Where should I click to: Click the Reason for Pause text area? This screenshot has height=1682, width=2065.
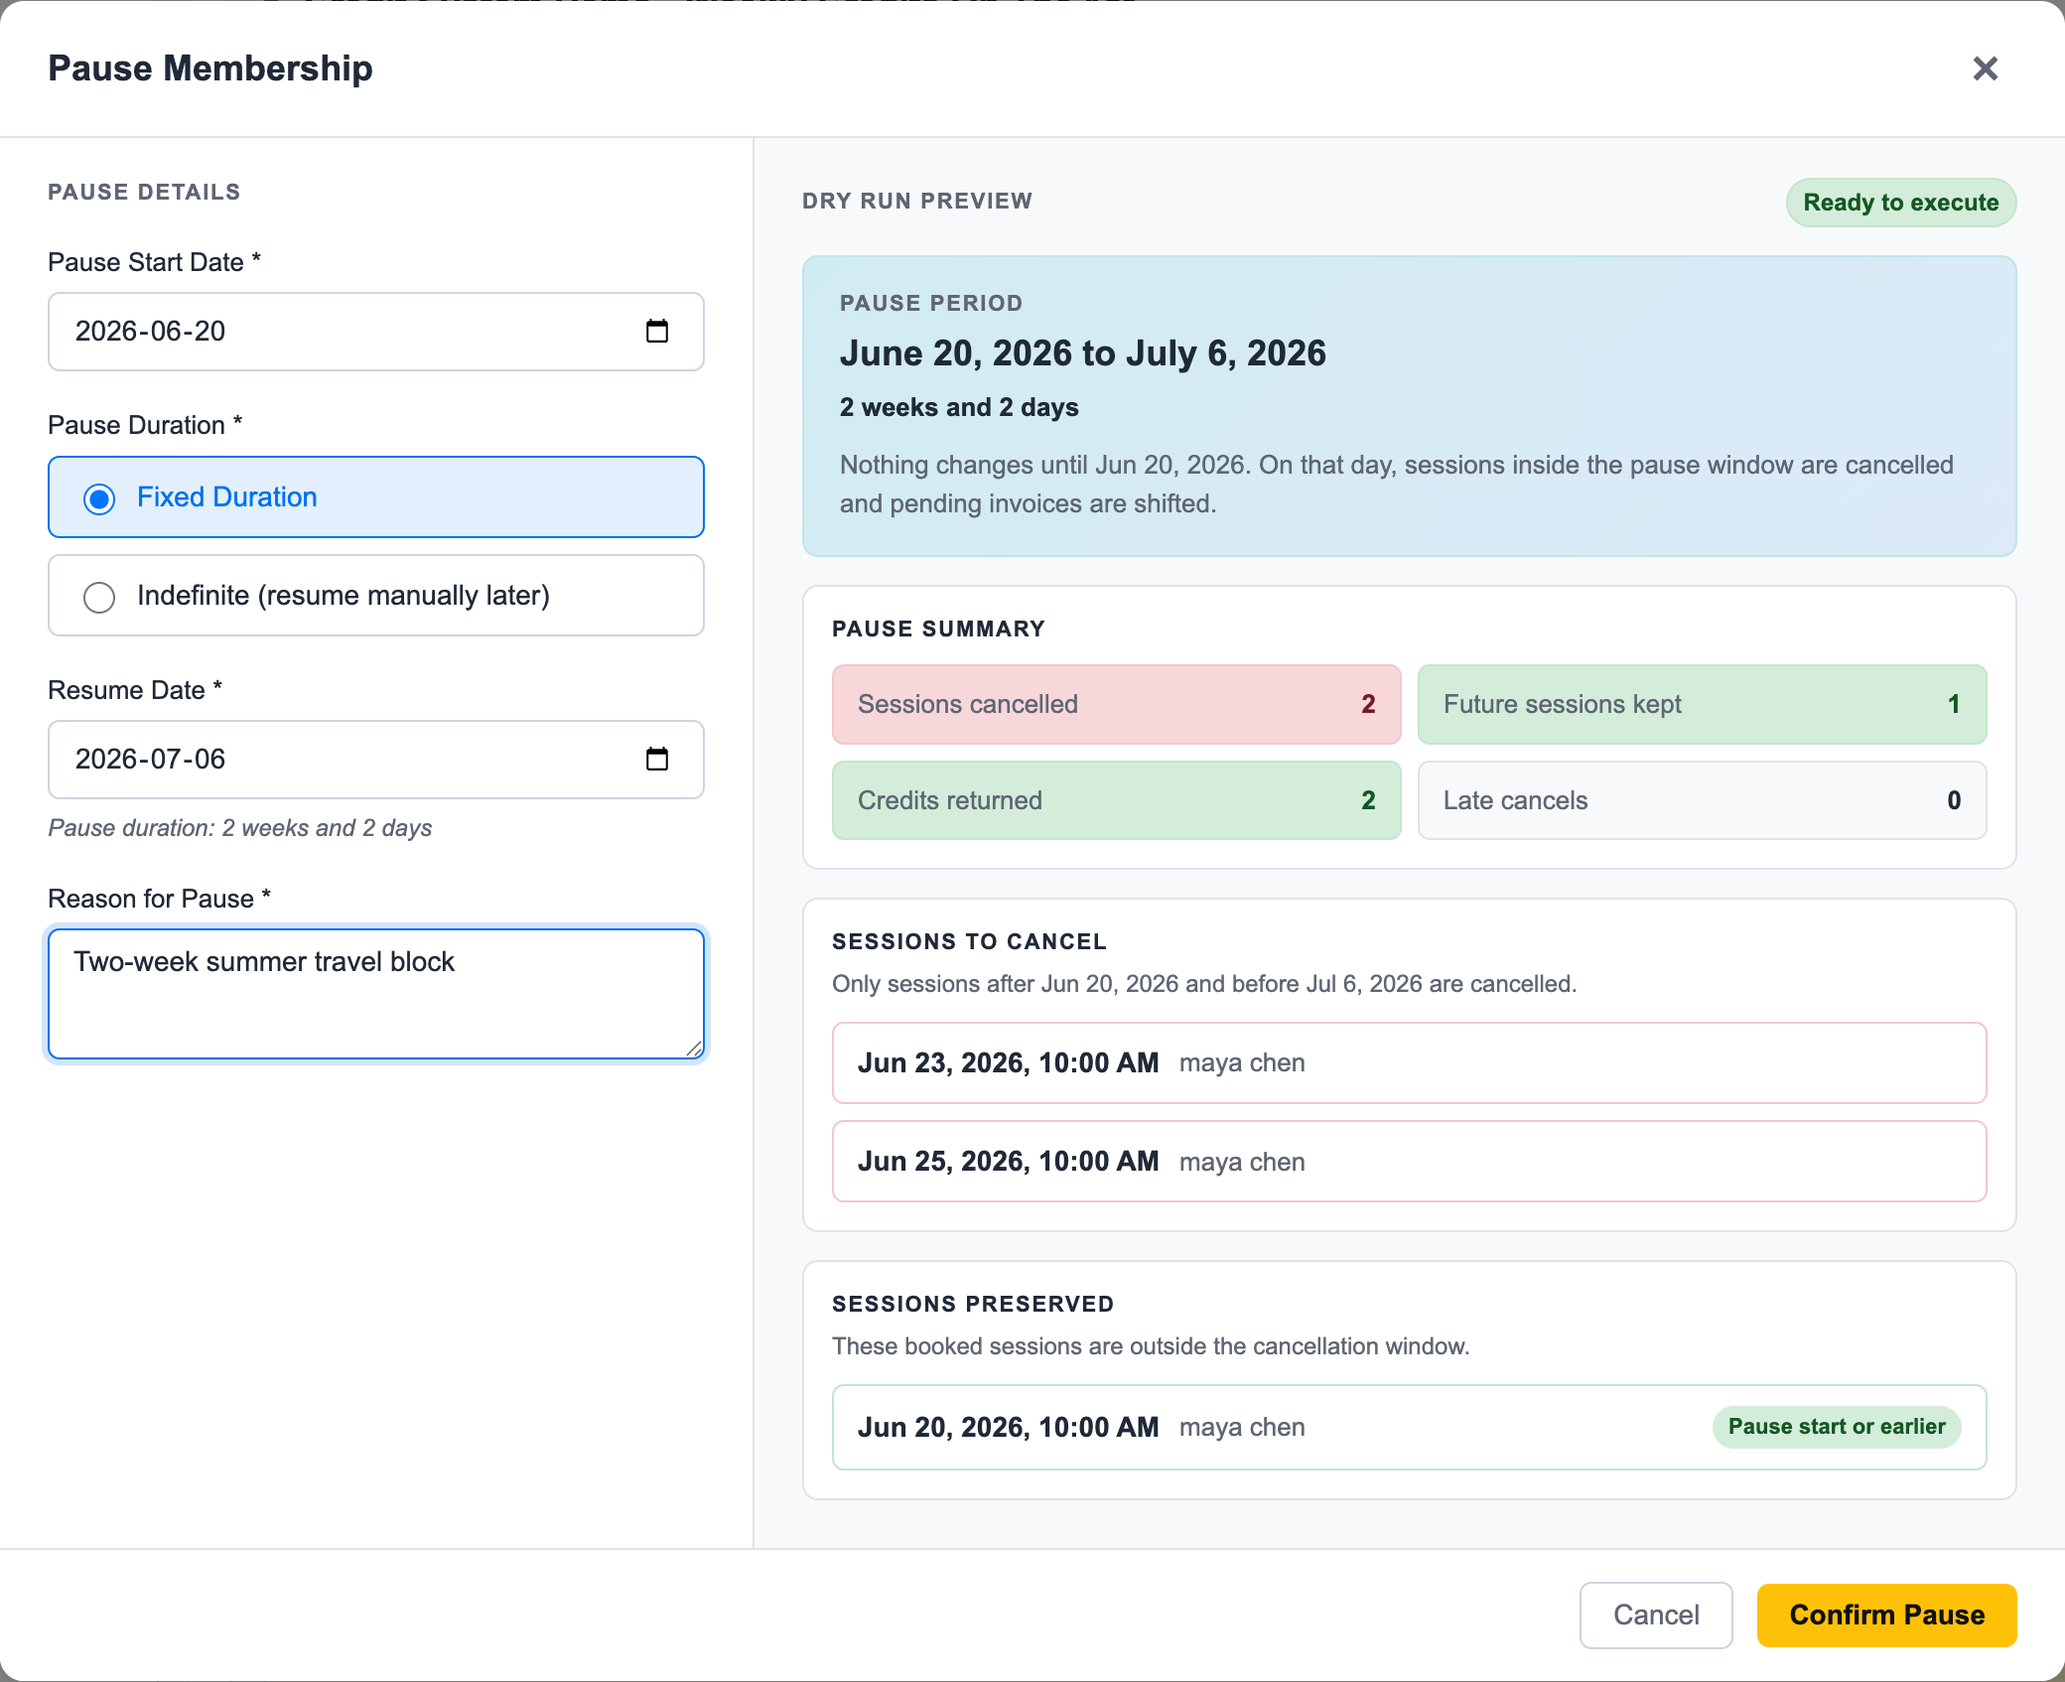(x=376, y=994)
